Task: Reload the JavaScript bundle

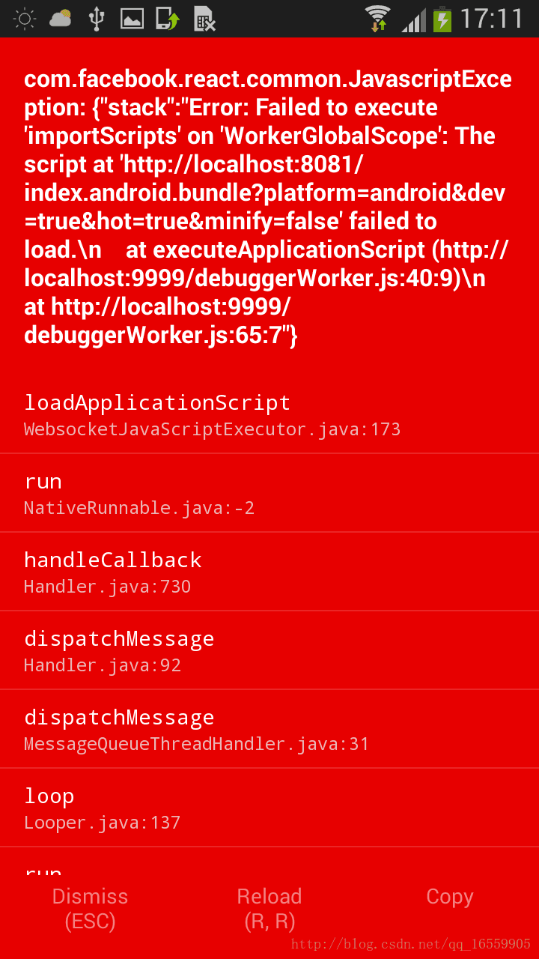Action: coord(269,908)
